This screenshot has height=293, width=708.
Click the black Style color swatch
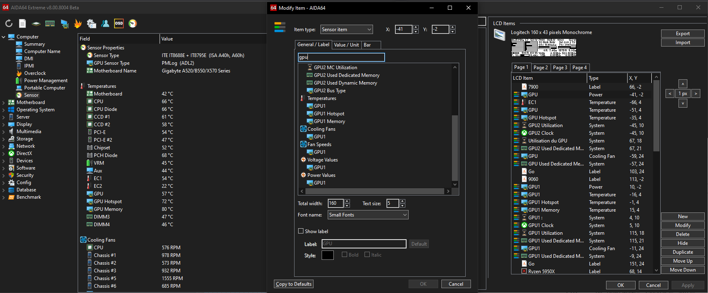pyautogui.click(x=327, y=255)
